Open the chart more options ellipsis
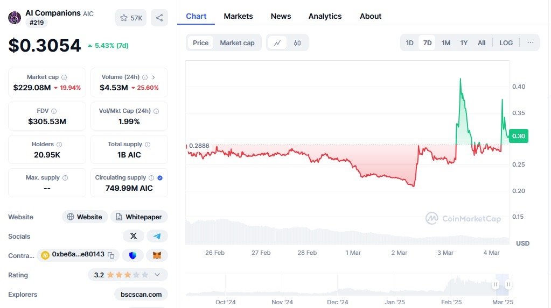 click(531, 43)
